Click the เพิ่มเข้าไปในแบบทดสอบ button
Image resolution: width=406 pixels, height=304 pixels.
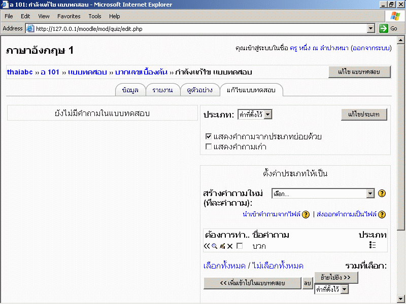click(252, 284)
